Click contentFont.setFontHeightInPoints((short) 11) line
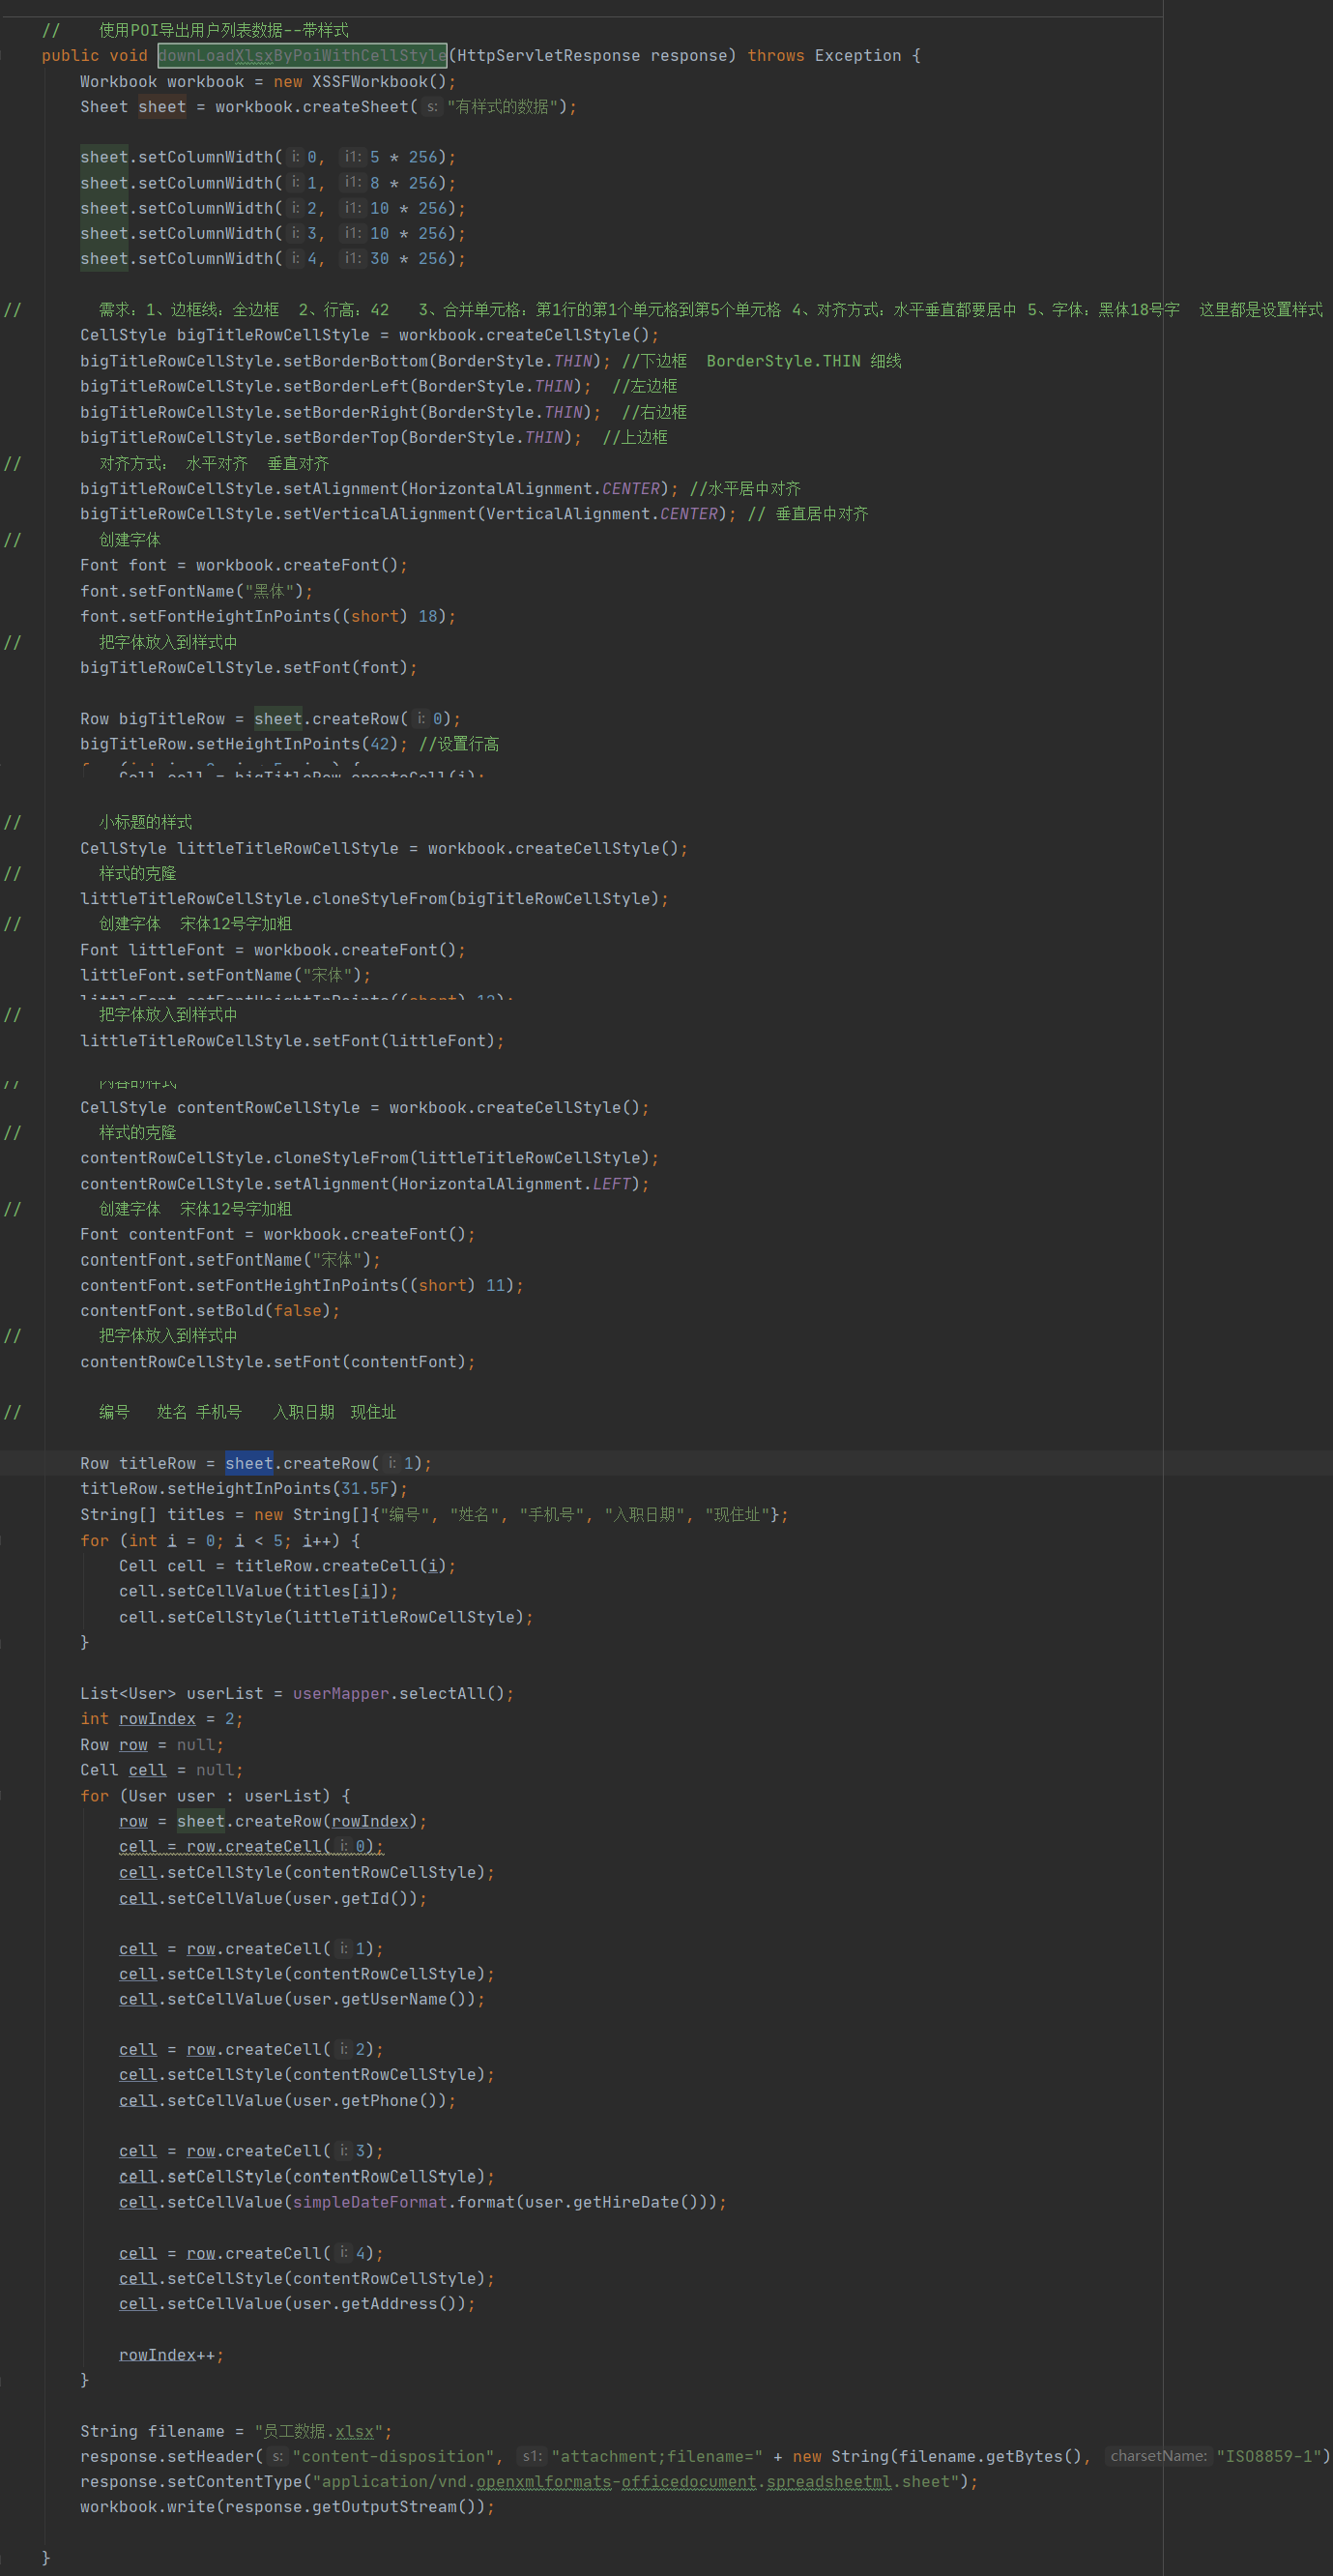 click(302, 1285)
